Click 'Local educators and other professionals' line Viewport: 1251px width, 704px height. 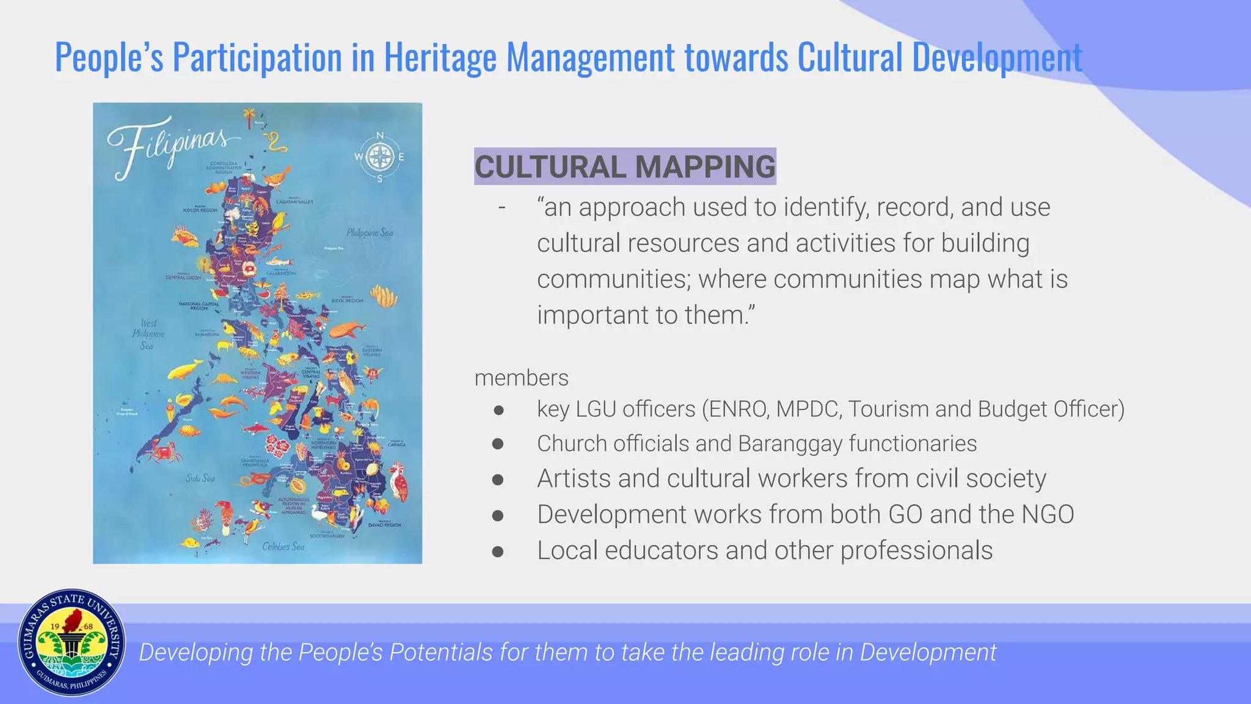[x=765, y=551]
